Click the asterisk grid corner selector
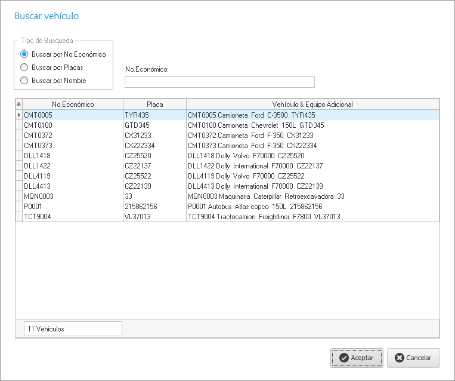This screenshot has height=381, width=455. tap(18, 104)
